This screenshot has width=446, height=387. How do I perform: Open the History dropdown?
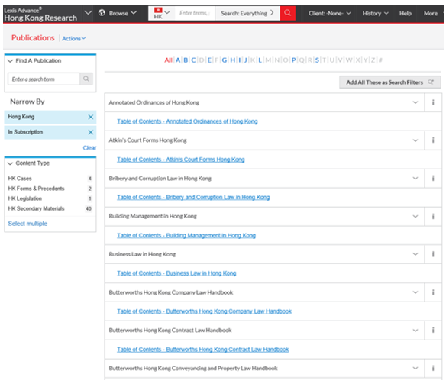[x=375, y=14]
